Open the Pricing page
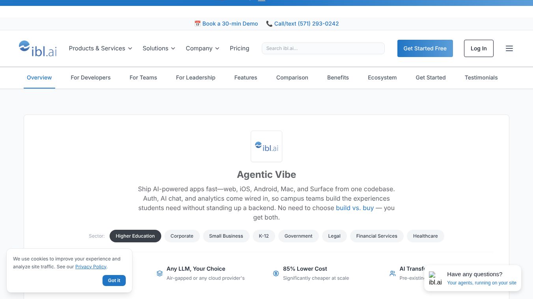Viewport: 533px width, 299px height. pyautogui.click(x=240, y=48)
